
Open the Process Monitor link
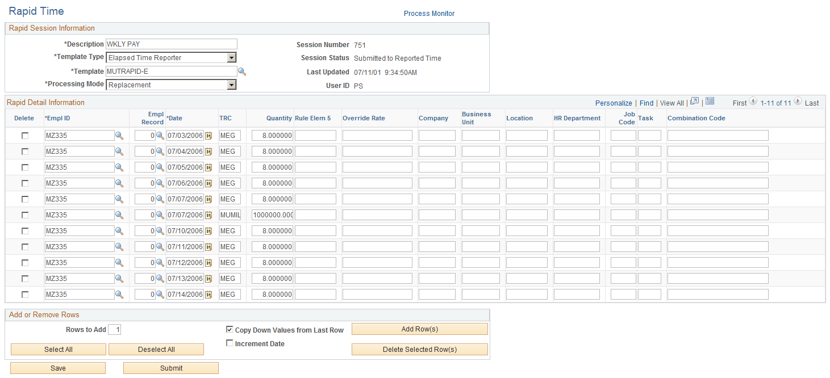pos(429,13)
